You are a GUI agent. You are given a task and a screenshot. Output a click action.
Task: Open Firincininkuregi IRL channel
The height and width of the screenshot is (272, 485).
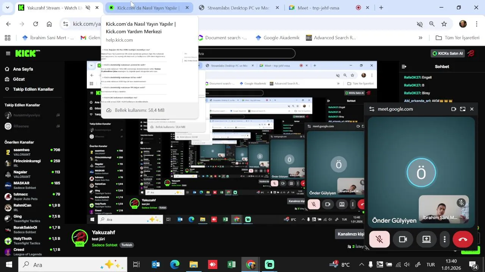[32, 163]
